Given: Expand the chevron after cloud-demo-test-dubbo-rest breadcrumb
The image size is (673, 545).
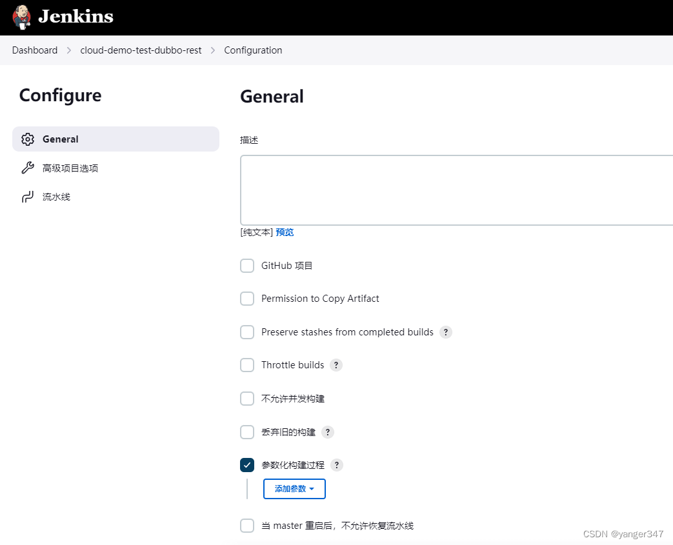Looking at the screenshot, I should pyautogui.click(x=213, y=50).
